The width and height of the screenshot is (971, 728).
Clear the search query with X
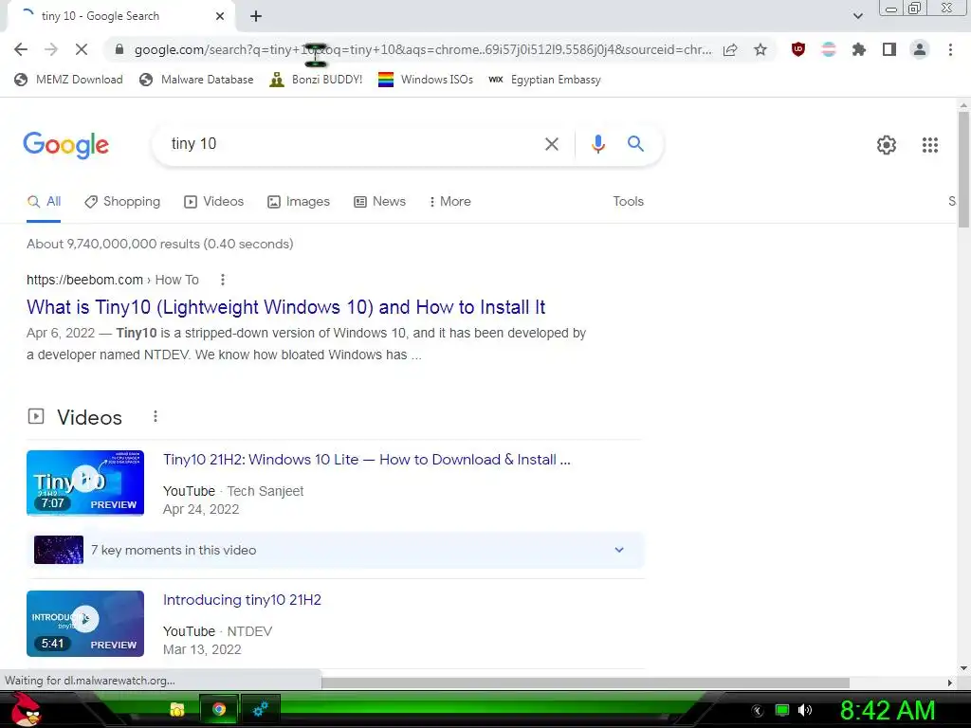tap(551, 144)
